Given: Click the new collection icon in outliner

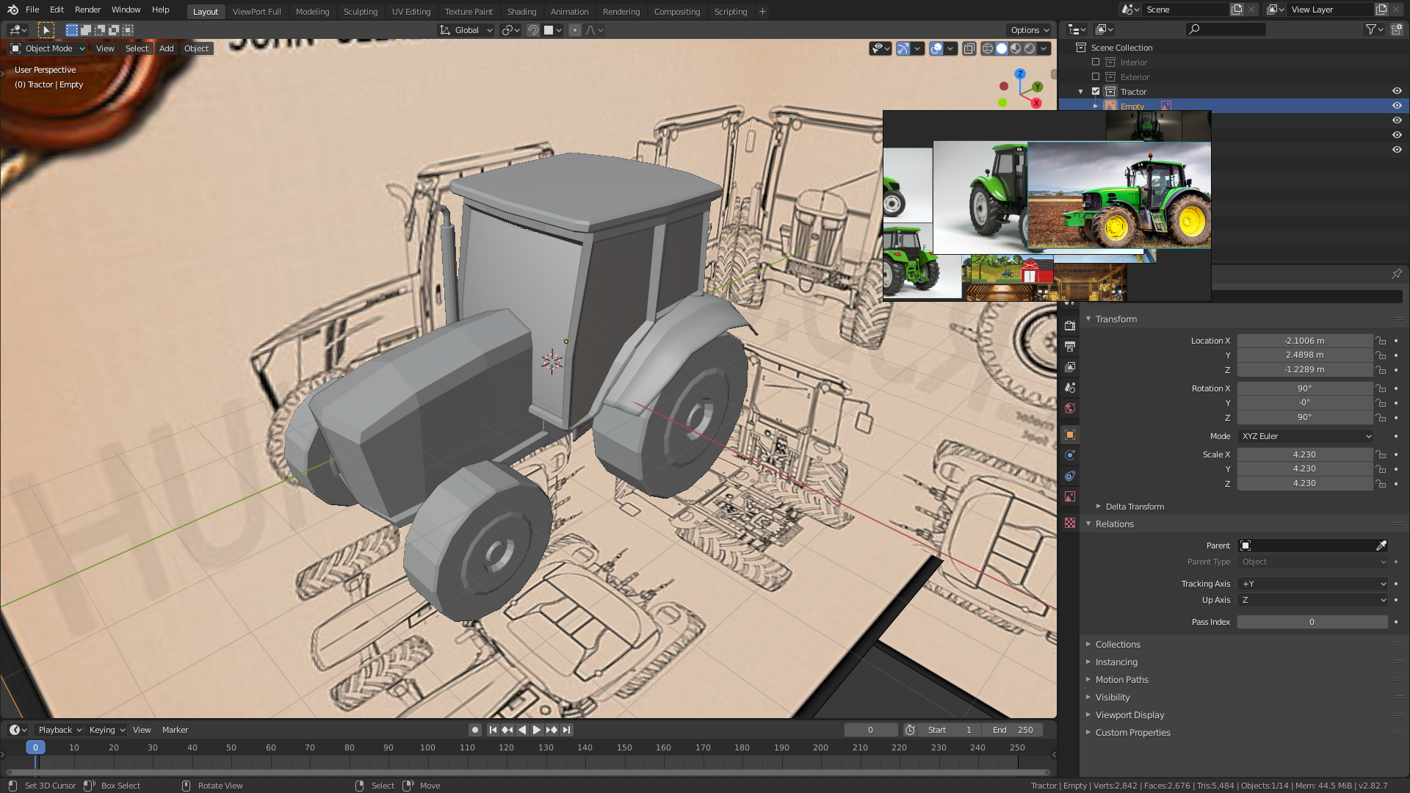Looking at the screenshot, I should pos(1396,29).
